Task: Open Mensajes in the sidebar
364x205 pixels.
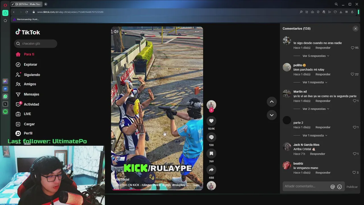Action: [27, 94]
